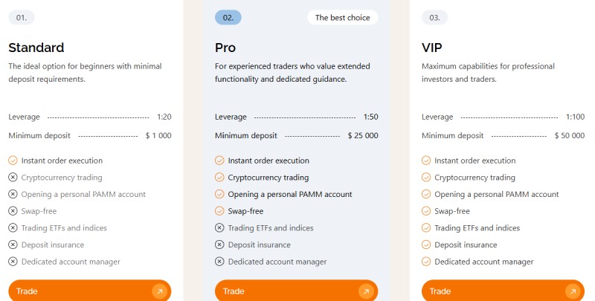Select the 02. Pro number badge
This screenshot has width=595, height=301.
point(228,17)
